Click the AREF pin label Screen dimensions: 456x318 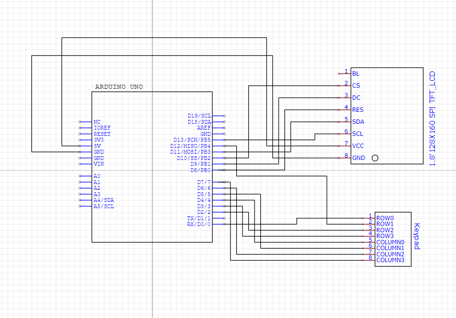[204, 128]
